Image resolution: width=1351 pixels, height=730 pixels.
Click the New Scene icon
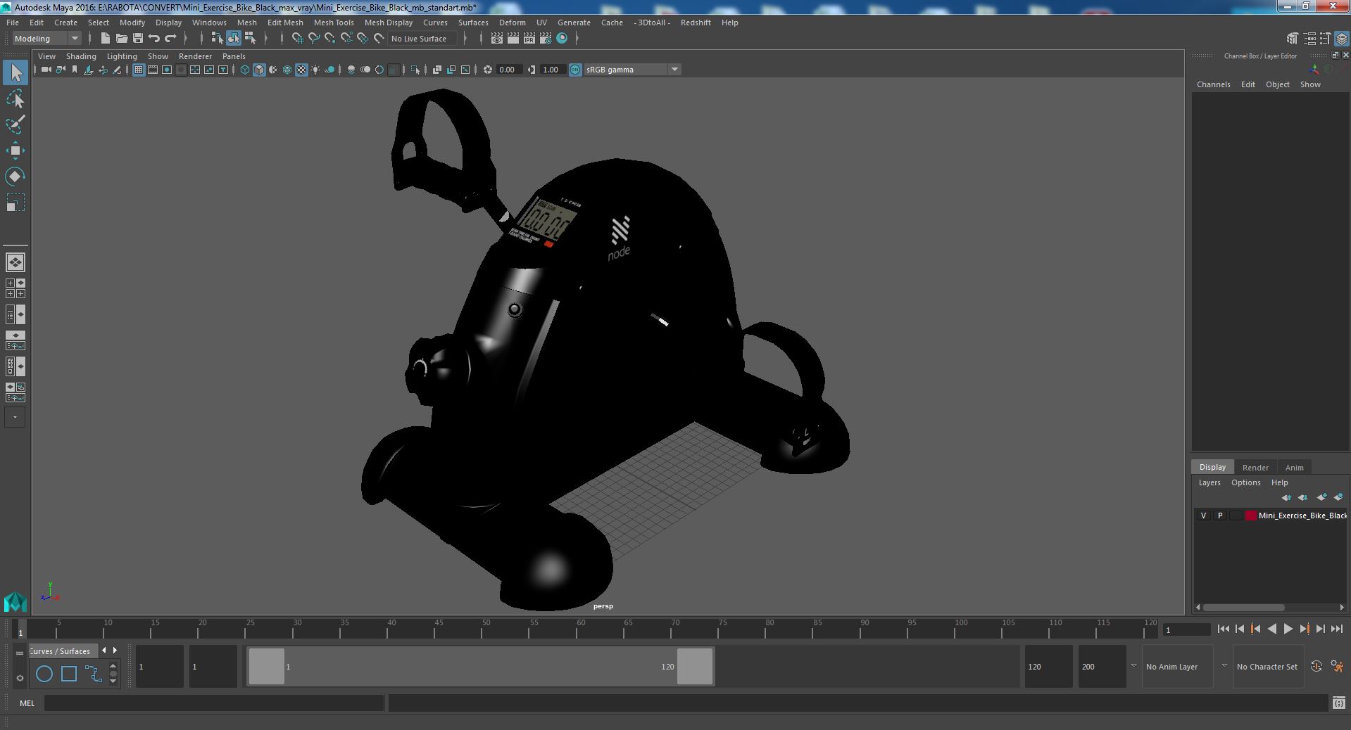pos(105,39)
